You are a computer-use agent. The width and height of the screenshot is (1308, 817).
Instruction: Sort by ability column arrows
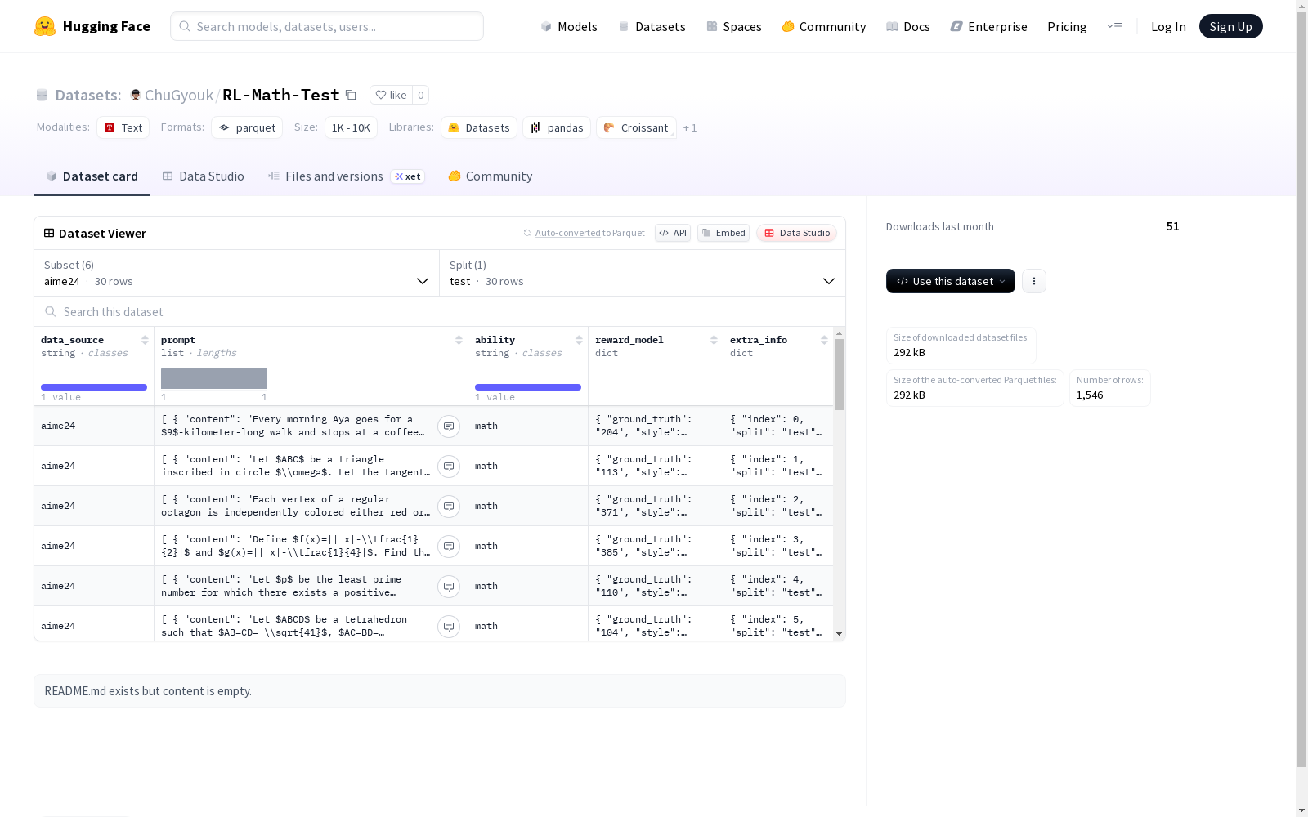click(x=579, y=340)
